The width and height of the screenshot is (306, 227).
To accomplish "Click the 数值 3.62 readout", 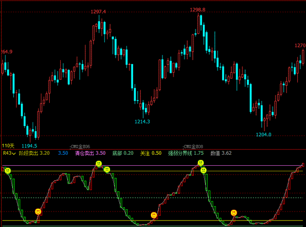I will tap(221, 153).
